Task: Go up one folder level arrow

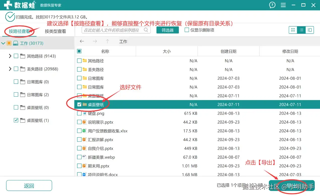Action: click(108, 41)
